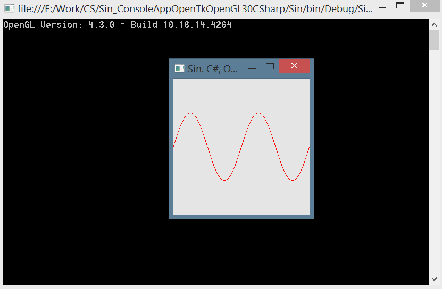This screenshot has height=289, width=442.
Task: Click the Sin window's title bar icon
Action: [180, 69]
